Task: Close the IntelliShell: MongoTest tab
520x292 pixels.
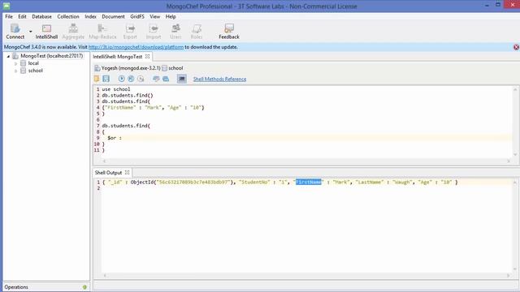Action: point(147,57)
